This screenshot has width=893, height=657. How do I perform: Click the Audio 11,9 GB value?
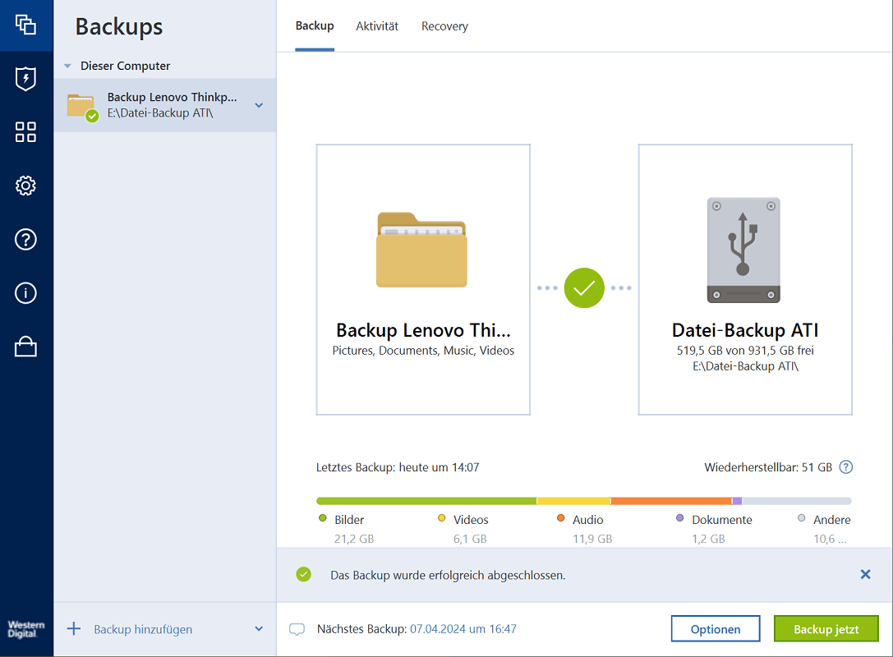tap(592, 539)
